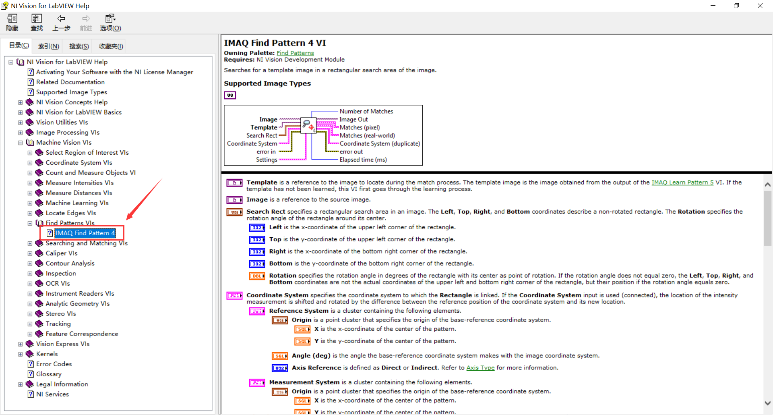Expand the Legal Information node
773x415 pixels.
(x=20, y=384)
